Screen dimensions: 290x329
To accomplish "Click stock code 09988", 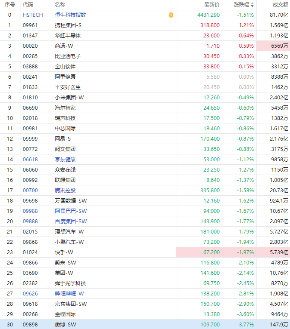I will tap(30, 211).
